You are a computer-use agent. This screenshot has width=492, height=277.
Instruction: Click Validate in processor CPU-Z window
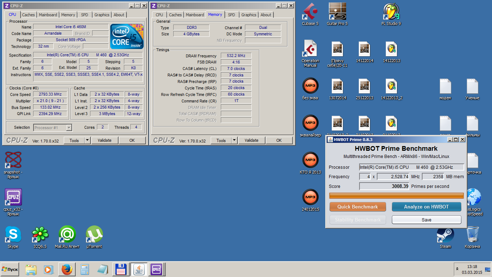[104, 140]
